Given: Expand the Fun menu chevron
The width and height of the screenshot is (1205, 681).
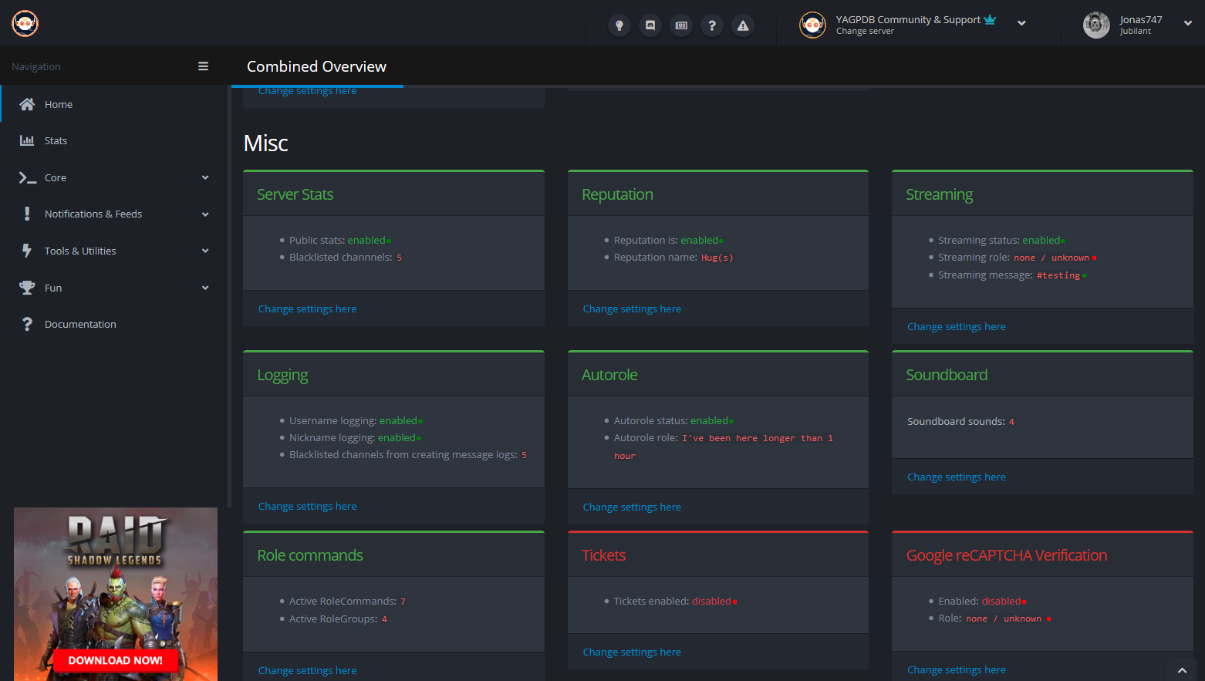Looking at the screenshot, I should (x=205, y=288).
